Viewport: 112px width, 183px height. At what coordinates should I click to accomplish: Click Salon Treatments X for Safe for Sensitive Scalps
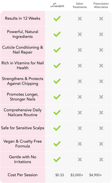pos(80,128)
